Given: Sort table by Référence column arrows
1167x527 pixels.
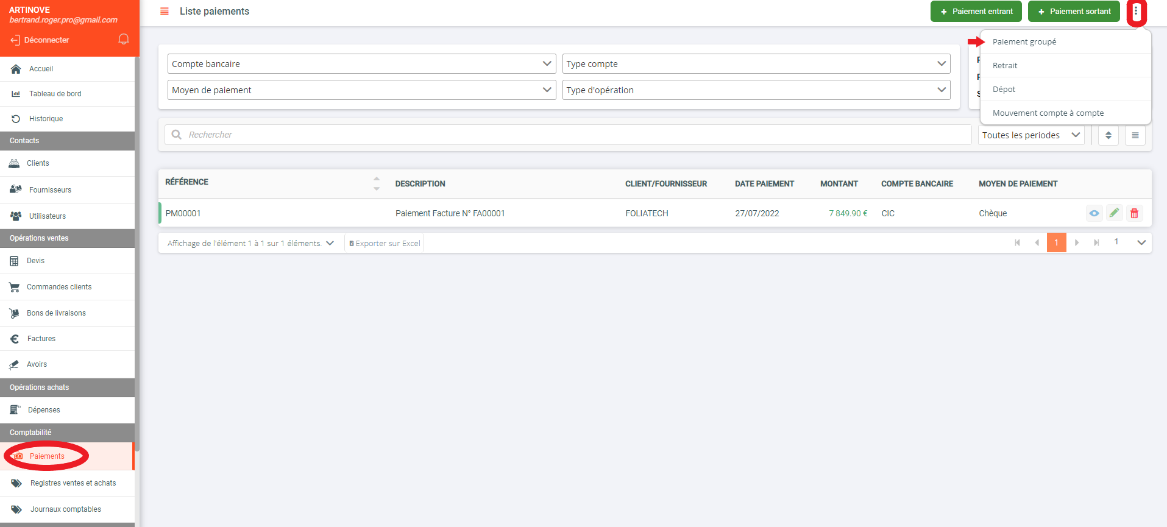Looking at the screenshot, I should [377, 183].
